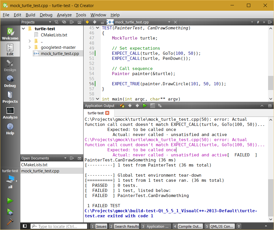Open the Analyze menu
Viewport: 274px width, 230px height.
pyautogui.click(x=64, y=15)
